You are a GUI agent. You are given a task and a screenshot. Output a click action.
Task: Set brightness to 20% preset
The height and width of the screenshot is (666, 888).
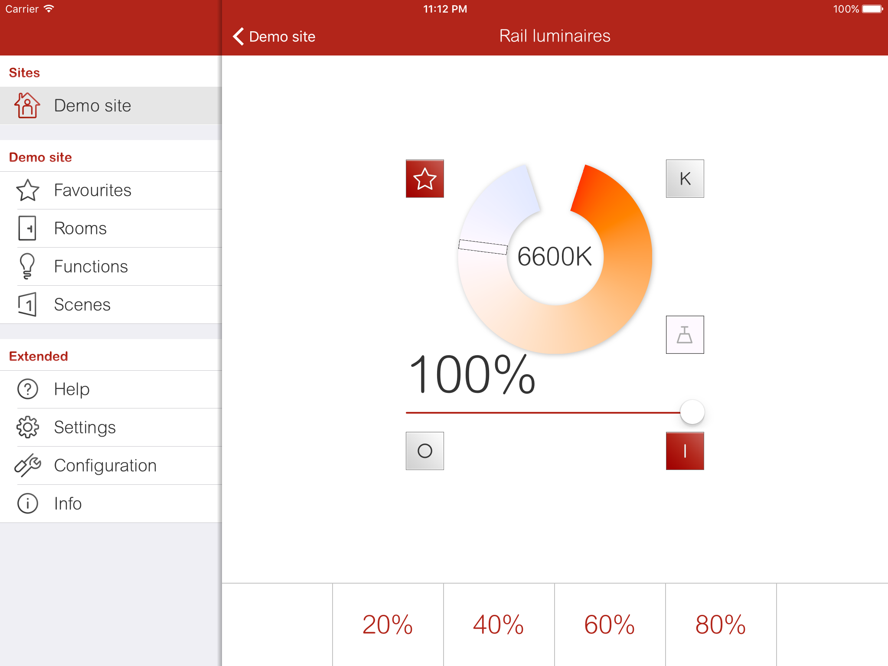[388, 624]
